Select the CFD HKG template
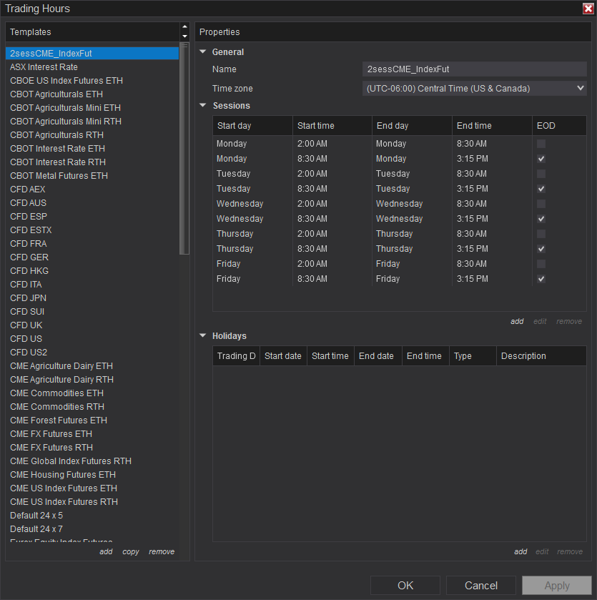Image resolution: width=597 pixels, height=600 pixels. pos(92,270)
